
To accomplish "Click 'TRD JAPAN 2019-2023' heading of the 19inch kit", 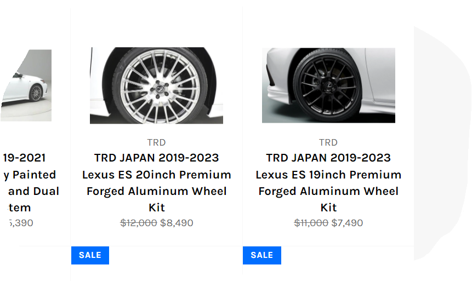I will (328, 158).
